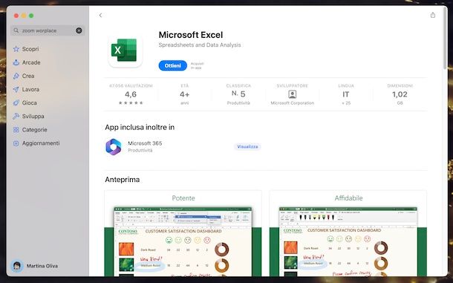Viewport: 453px width, 283px height.
Task: Open the 4,6 ratings summary
Action: (131, 94)
